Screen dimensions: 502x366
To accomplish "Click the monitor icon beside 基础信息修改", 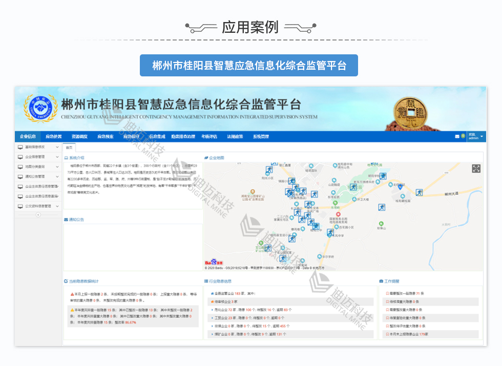I will click(20, 147).
